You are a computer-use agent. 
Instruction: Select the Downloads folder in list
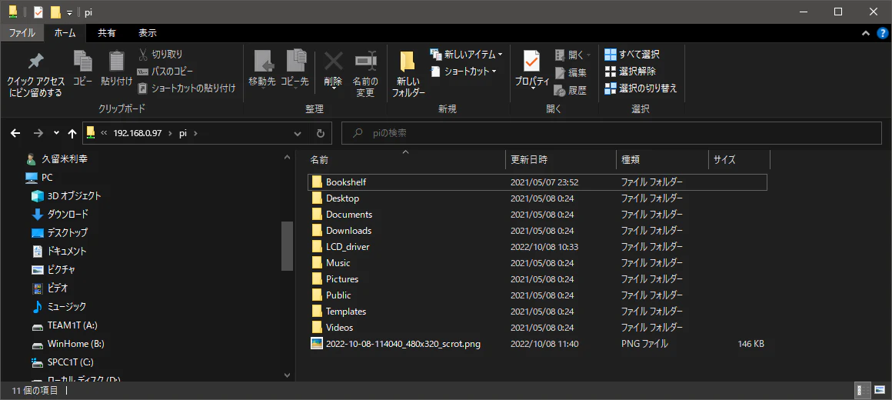(538, 231)
